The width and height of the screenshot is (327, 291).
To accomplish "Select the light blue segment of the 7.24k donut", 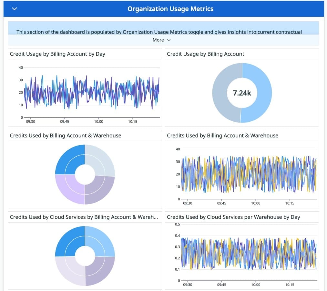I will click(264, 93).
